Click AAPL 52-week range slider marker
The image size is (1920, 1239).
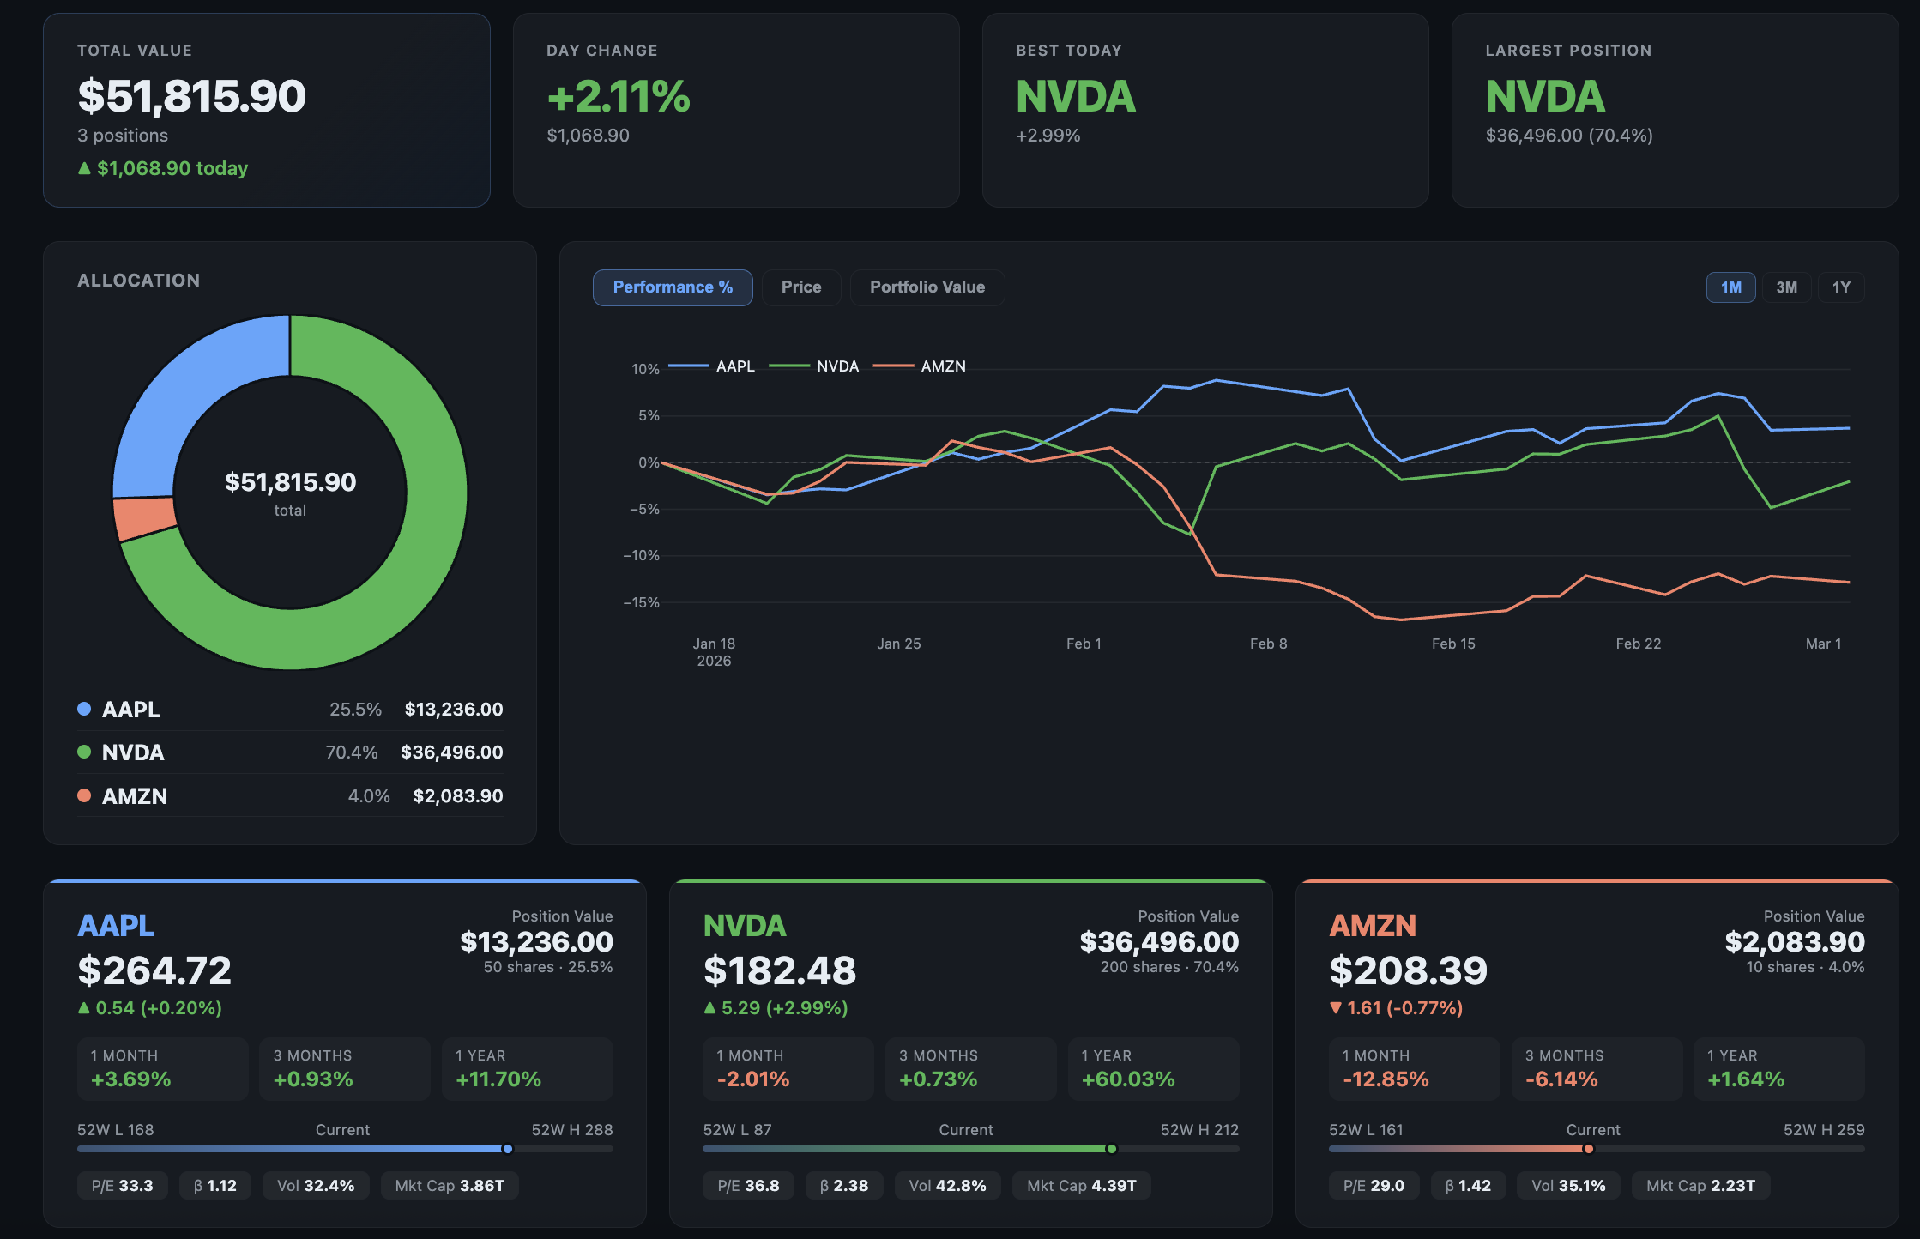508,1149
